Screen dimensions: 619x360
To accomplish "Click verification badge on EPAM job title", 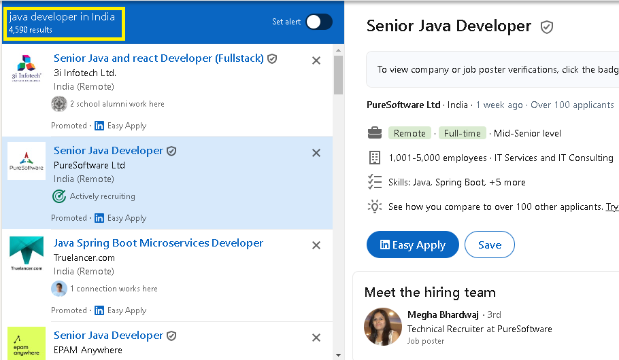I will pyautogui.click(x=171, y=336).
